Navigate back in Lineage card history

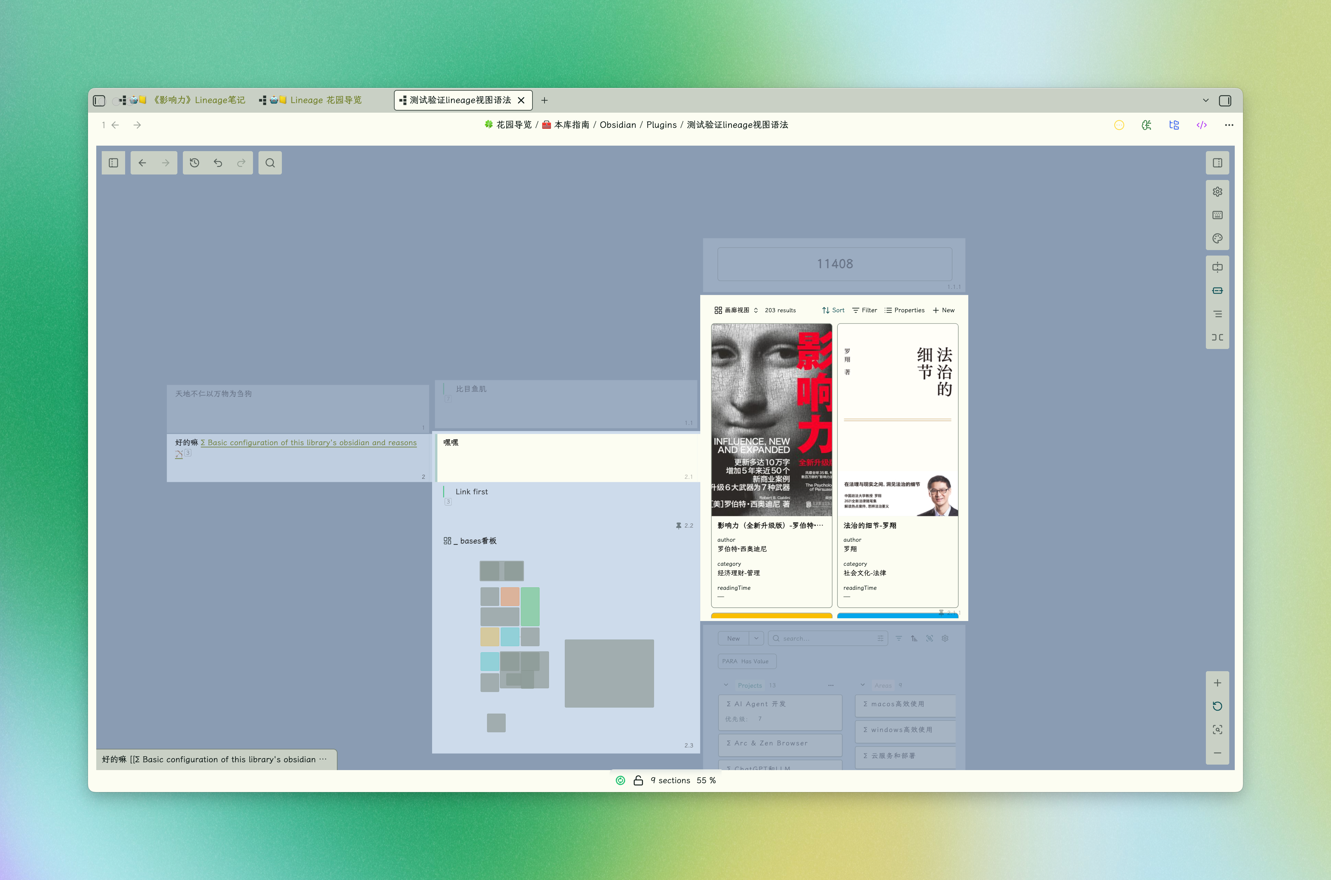click(142, 163)
